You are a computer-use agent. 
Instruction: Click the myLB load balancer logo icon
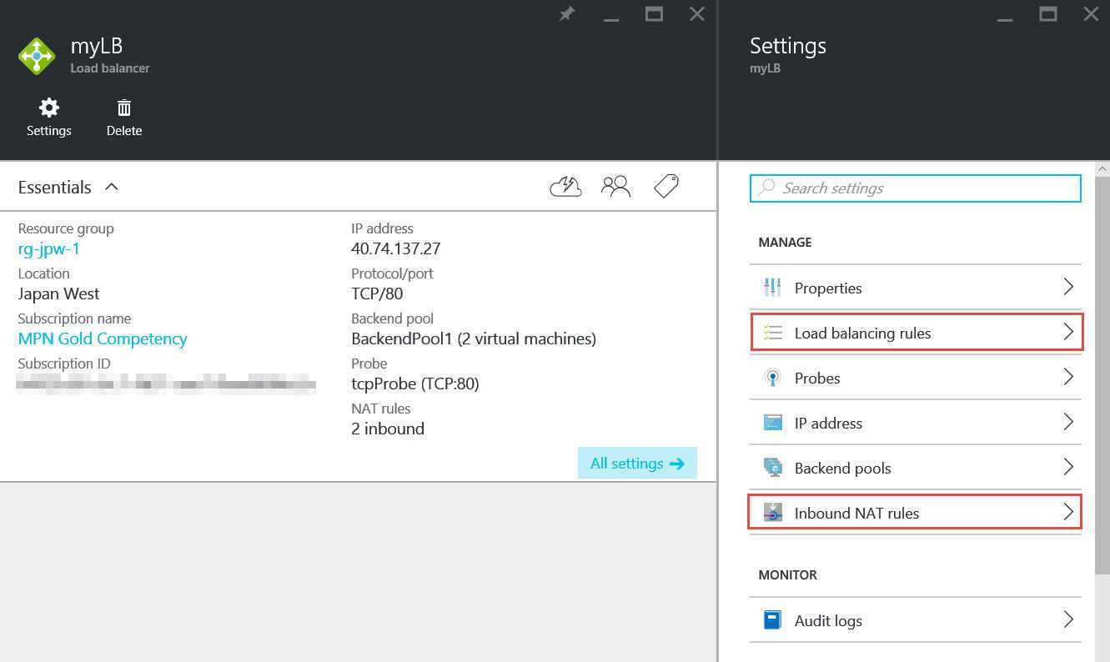[37, 56]
